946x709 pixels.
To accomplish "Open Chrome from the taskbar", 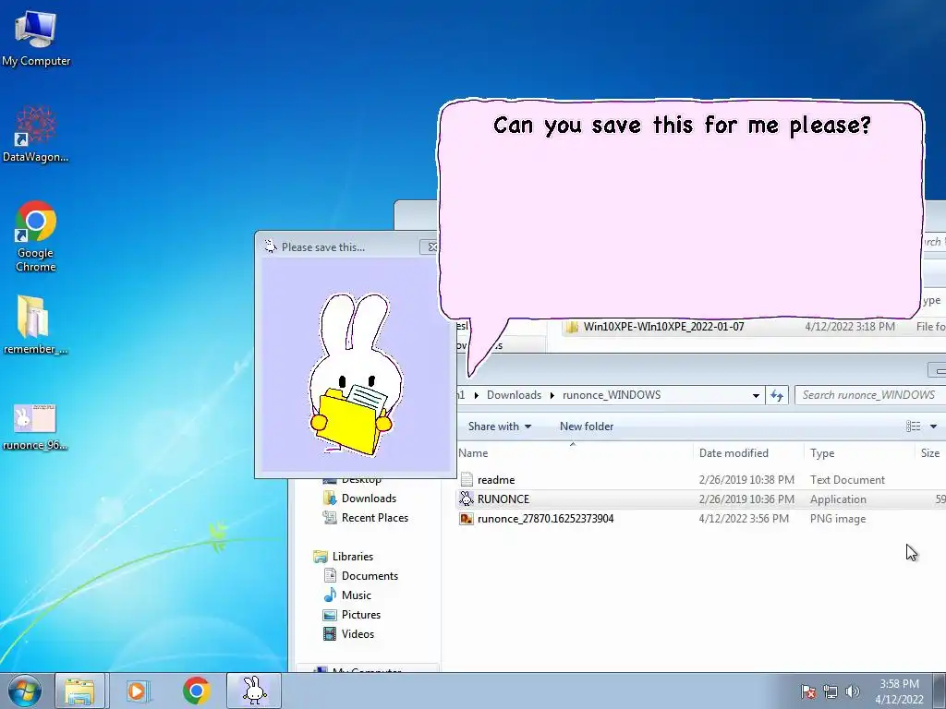I will click(x=196, y=691).
